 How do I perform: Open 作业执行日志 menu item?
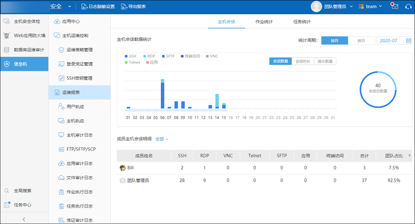point(80,192)
